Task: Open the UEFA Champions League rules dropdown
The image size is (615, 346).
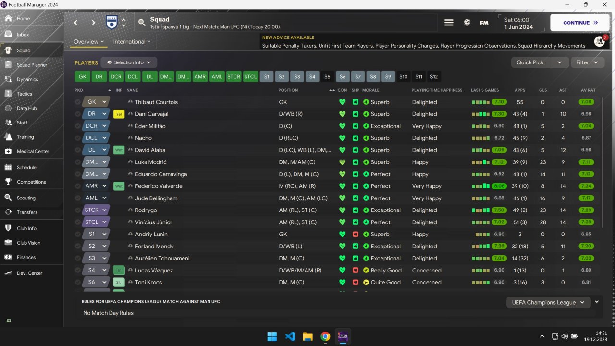Action: coord(548,302)
